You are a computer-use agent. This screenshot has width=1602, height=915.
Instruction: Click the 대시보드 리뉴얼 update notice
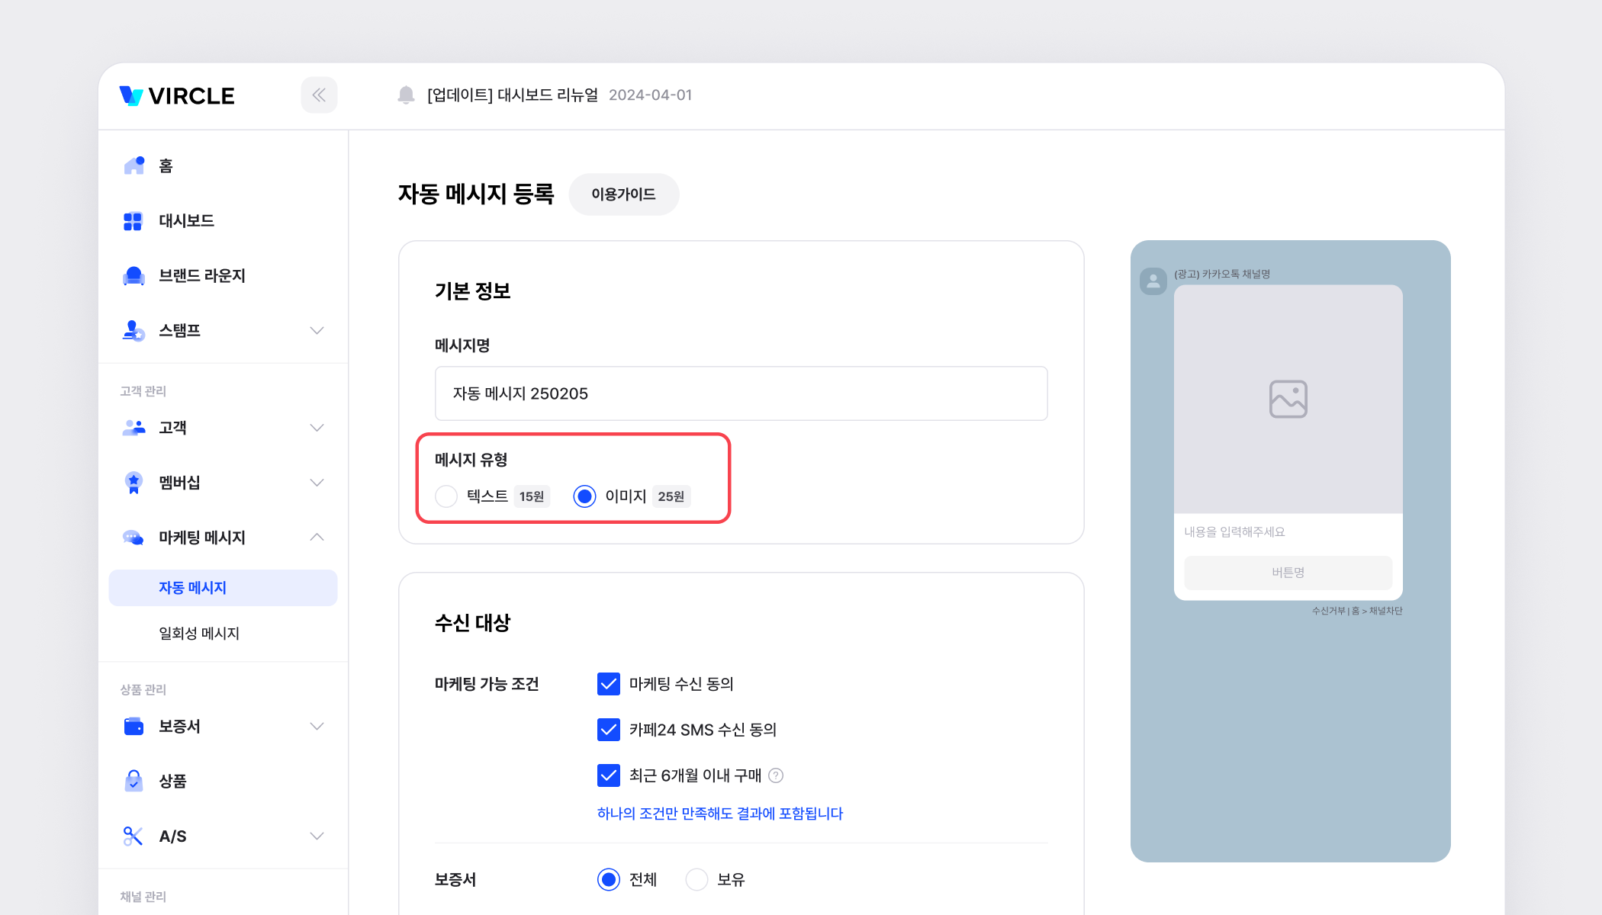pyautogui.click(x=513, y=95)
